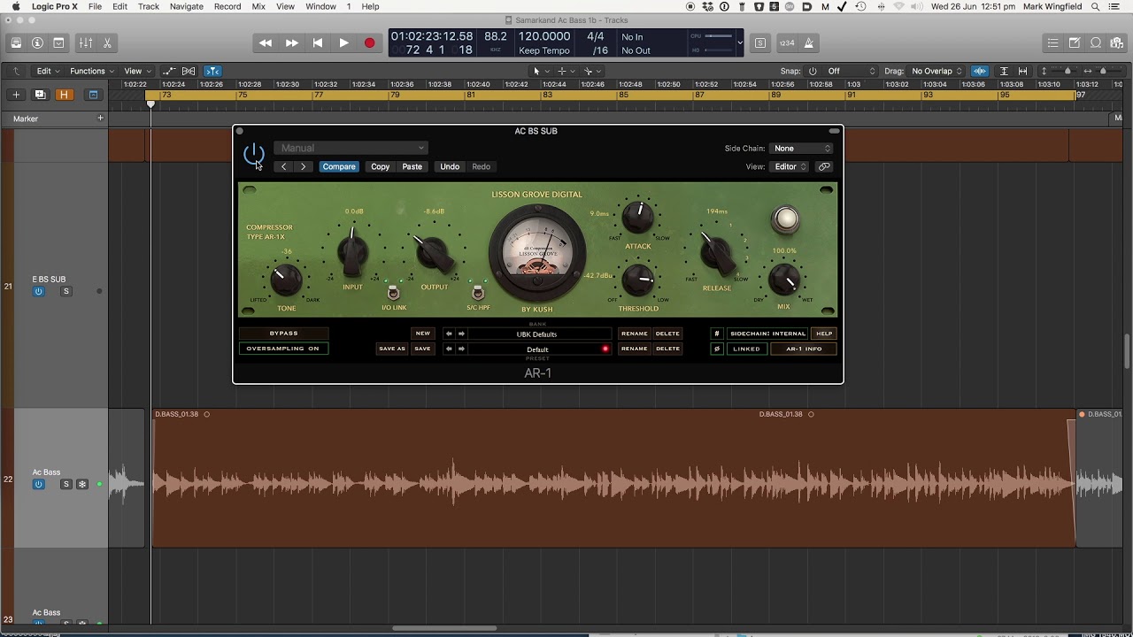Toggle OVERSAMPLING ON in AR-1
Viewport: 1133px width, 637px height.
[283, 349]
